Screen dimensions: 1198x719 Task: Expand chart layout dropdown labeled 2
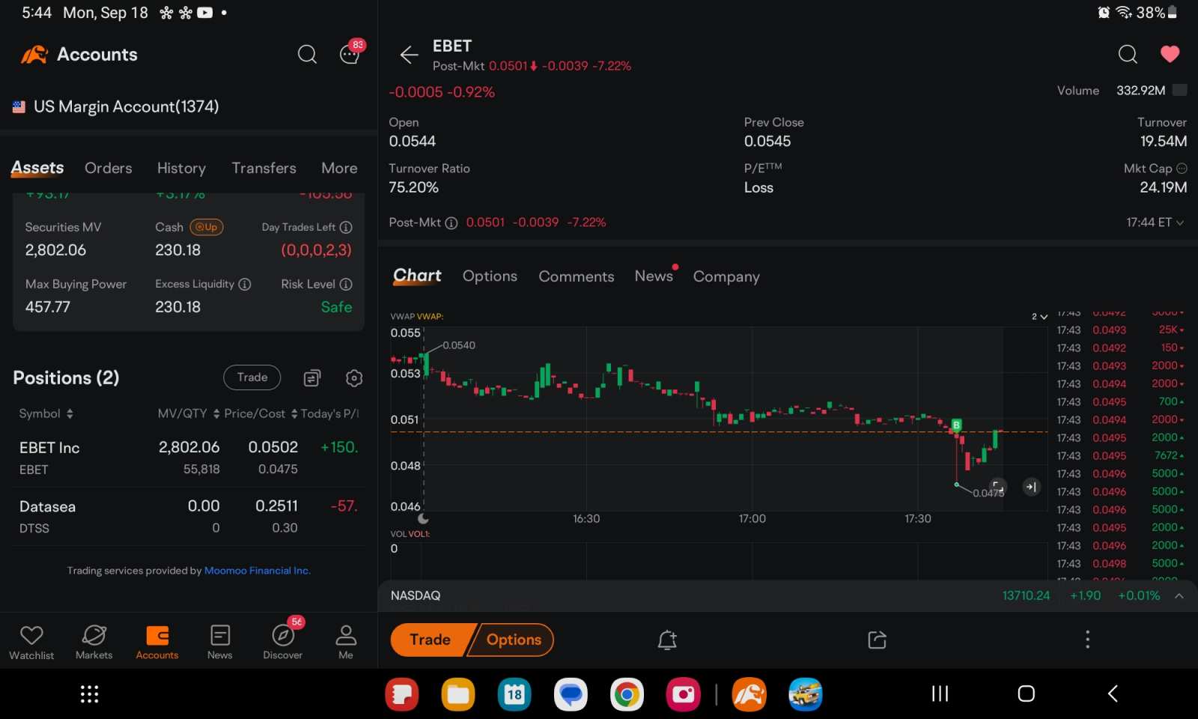tap(1039, 317)
